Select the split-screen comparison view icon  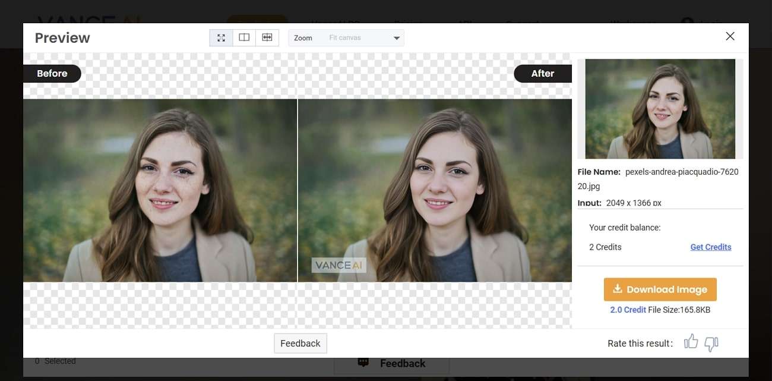click(243, 37)
